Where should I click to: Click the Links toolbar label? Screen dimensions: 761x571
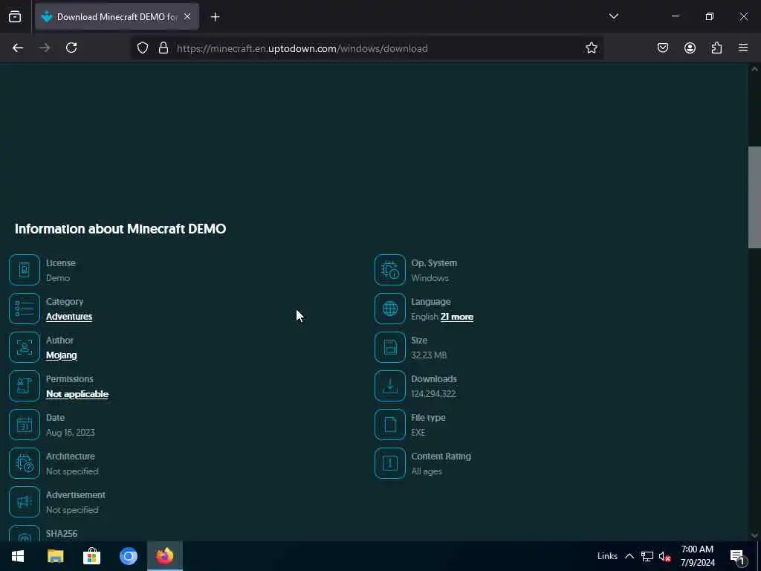(607, 556)
